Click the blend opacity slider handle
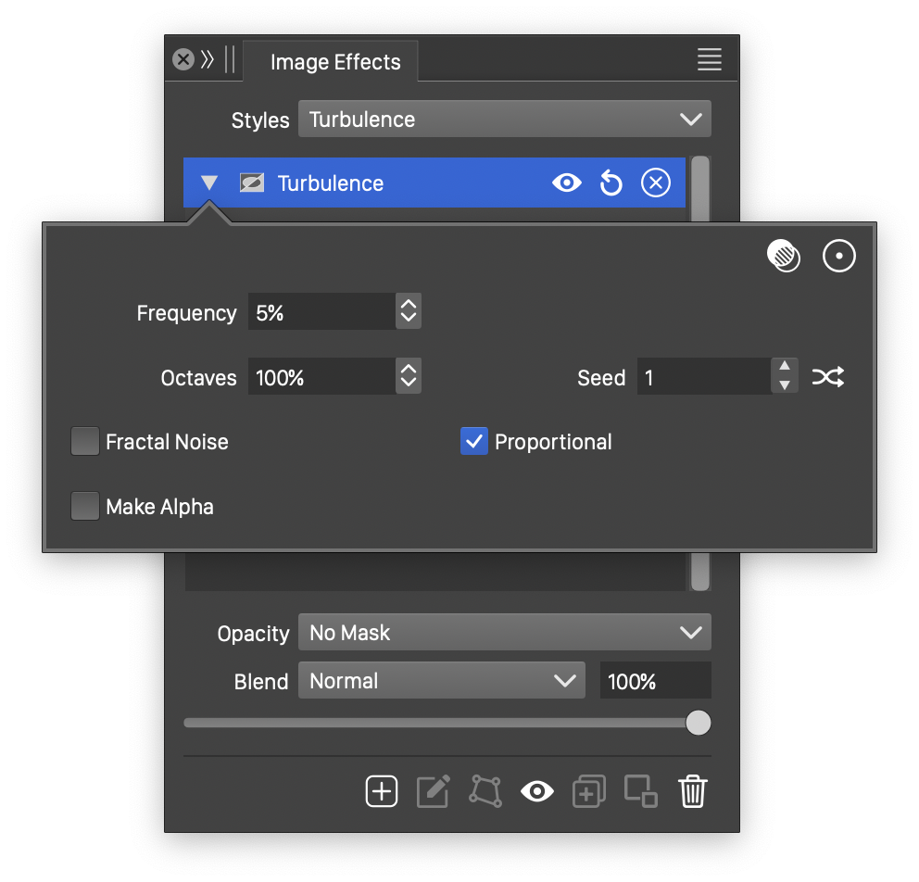The height and width of the screenshot is (882, 919). click(699, 723)
